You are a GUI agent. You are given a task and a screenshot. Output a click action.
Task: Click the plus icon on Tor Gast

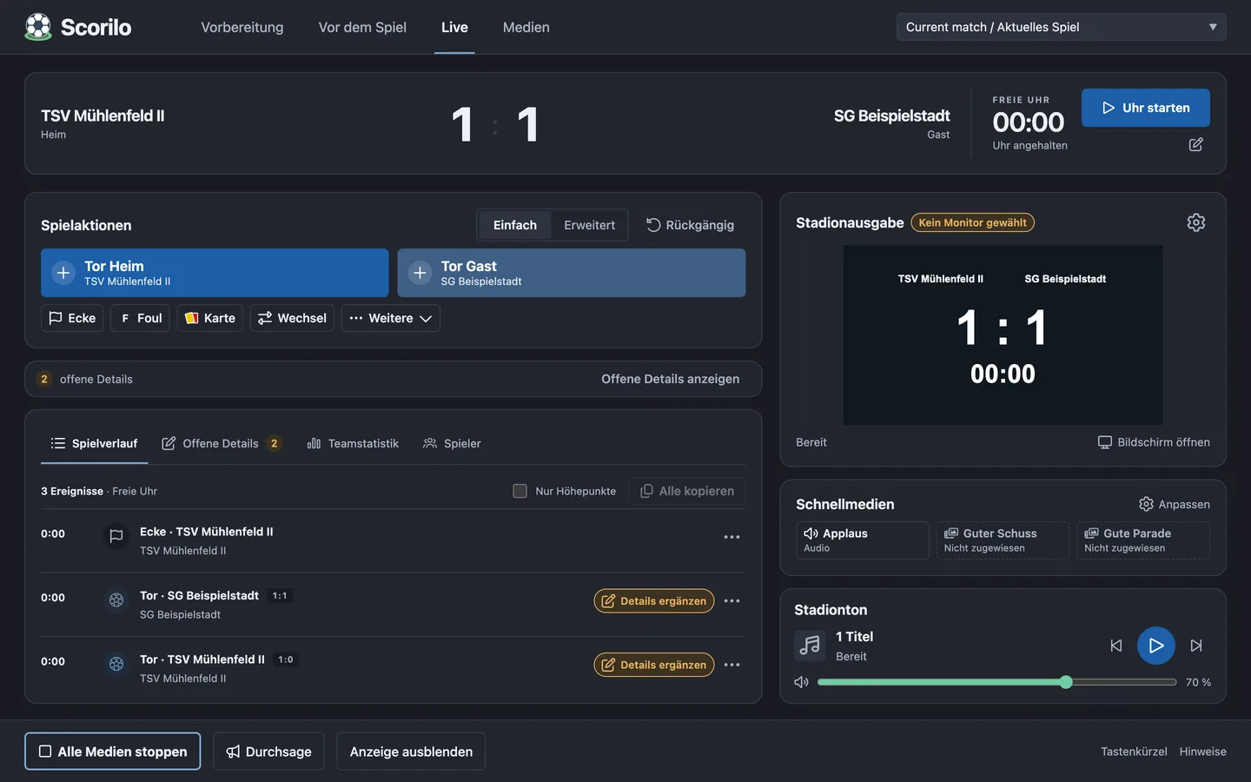pyautogui.click(x=420, y=273)
